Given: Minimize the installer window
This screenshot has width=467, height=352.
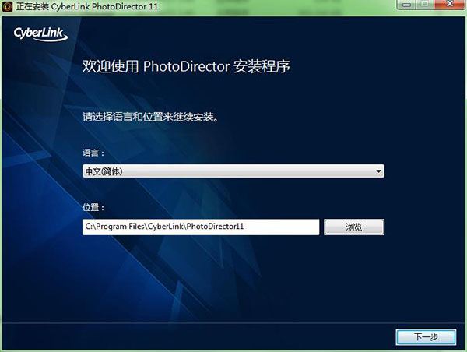Looking at the screenshot, I should click(x=406, y=5).
